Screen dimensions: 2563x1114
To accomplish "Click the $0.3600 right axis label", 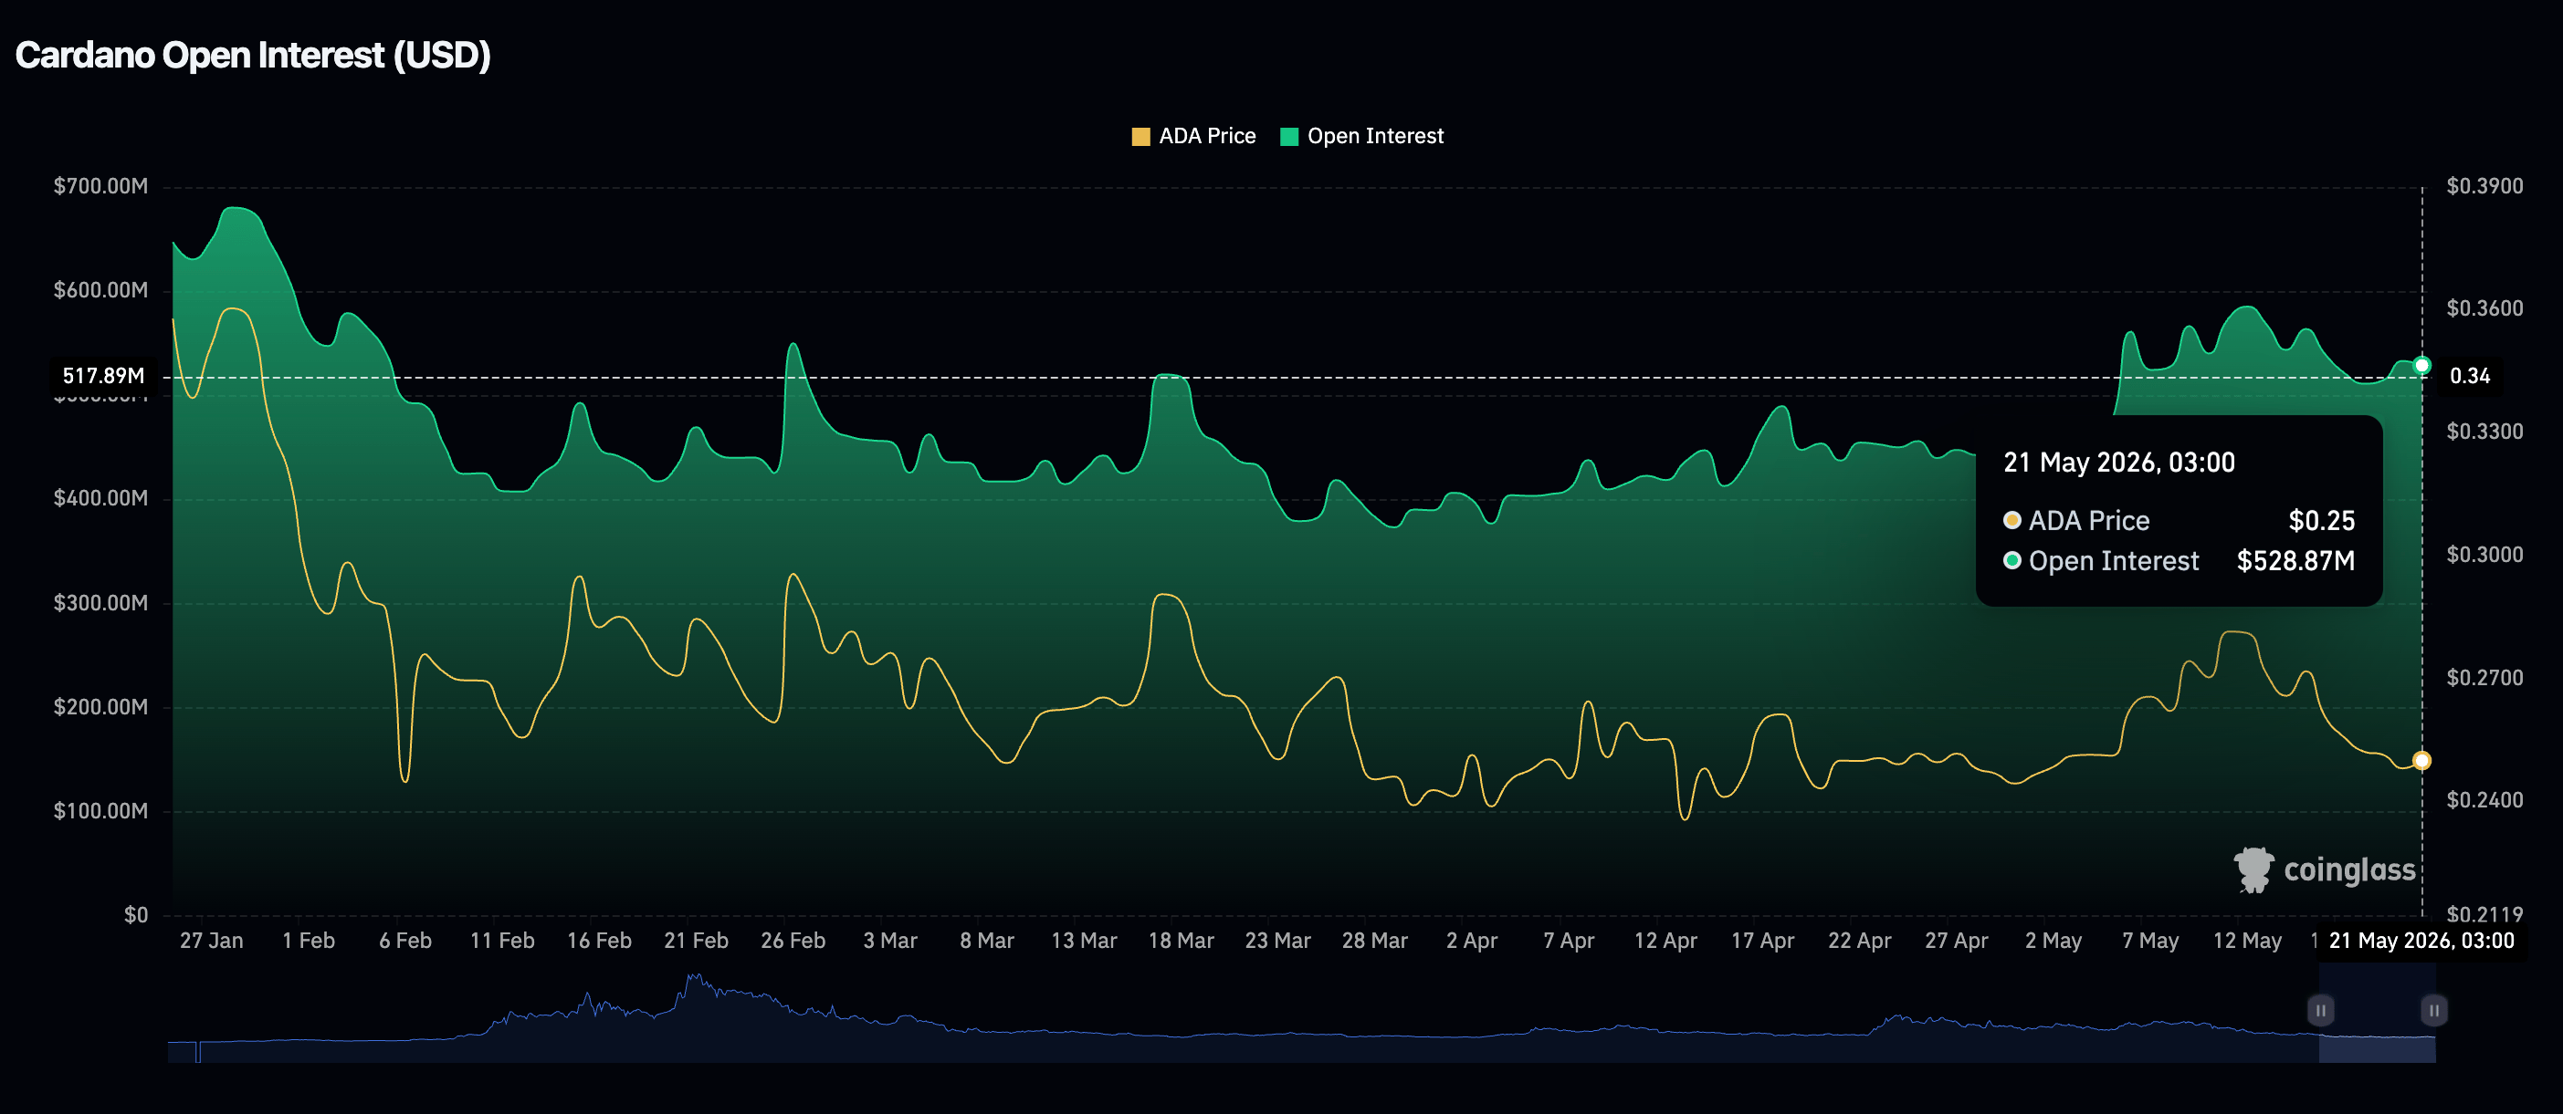I will [2484, 308].
